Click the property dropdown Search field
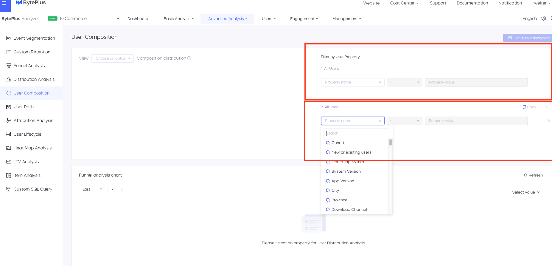Image resolution: width=552 pixels, height=266 pixels. coord(357,133)
